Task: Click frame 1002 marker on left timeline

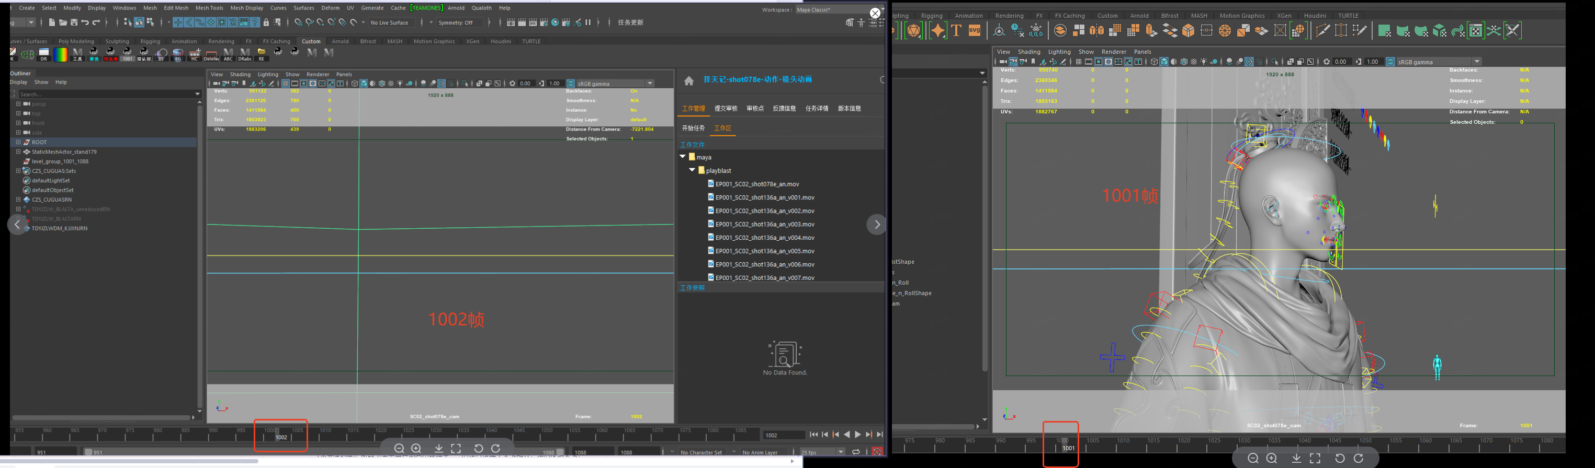Action: point(281,437)
